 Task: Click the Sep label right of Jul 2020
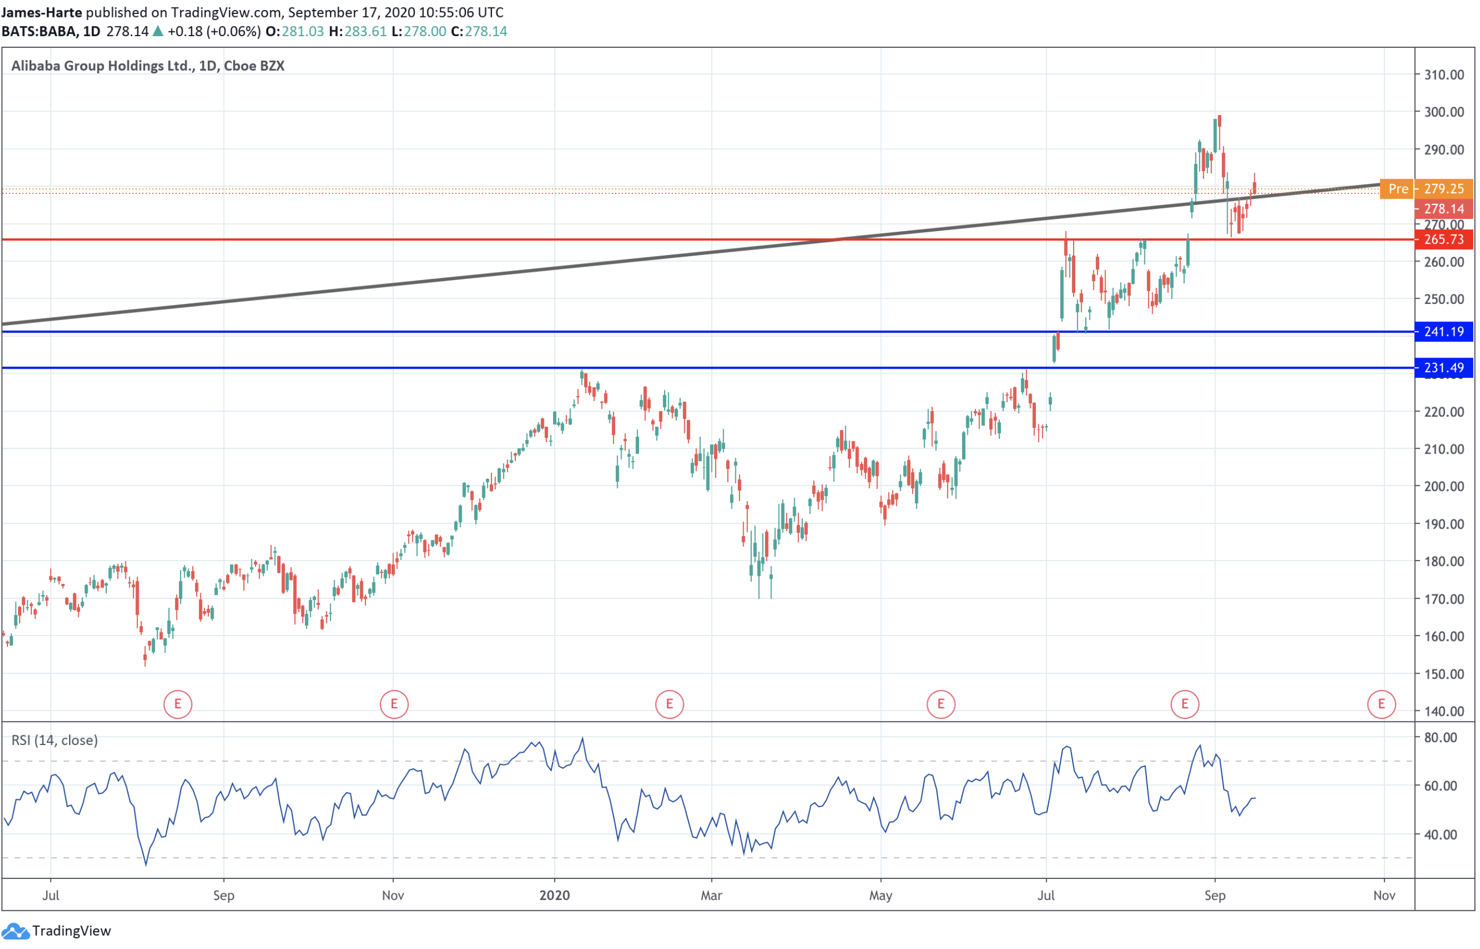pos(1215,895)
